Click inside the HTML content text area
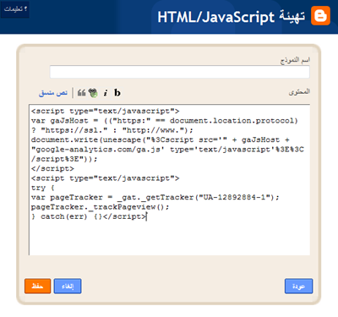The height and width of the screenshot is (317, 338). 169,180
